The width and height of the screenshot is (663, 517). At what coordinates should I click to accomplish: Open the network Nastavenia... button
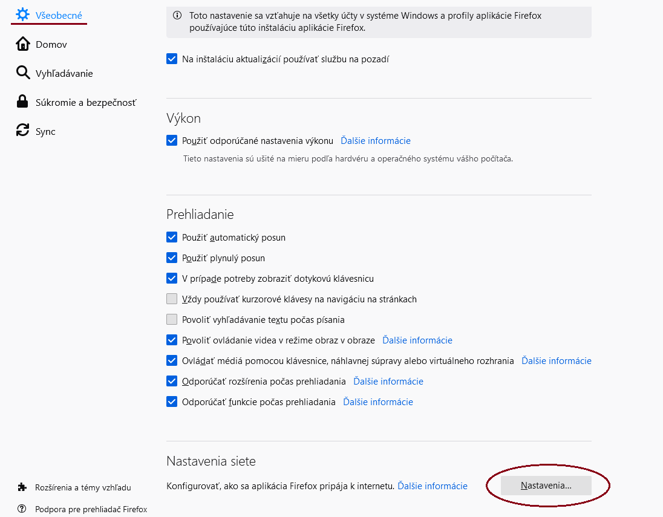546,486
